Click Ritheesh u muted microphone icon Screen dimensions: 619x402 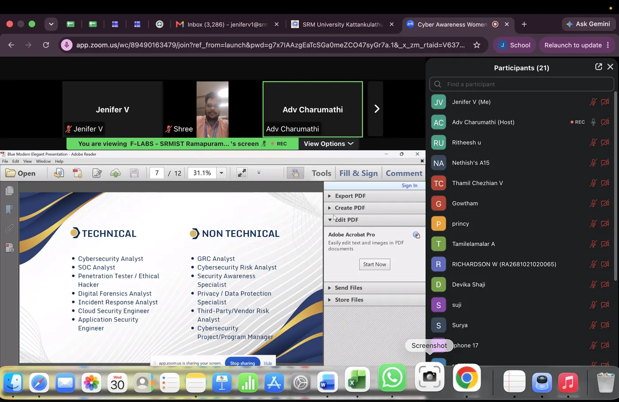tap(593, 142)
